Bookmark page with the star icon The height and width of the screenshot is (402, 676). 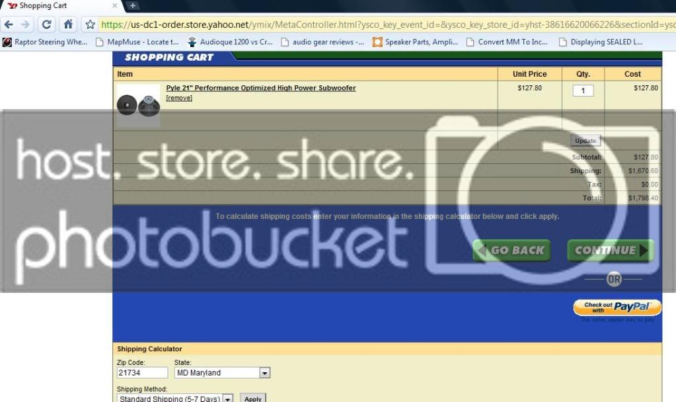tap(90, 24)
